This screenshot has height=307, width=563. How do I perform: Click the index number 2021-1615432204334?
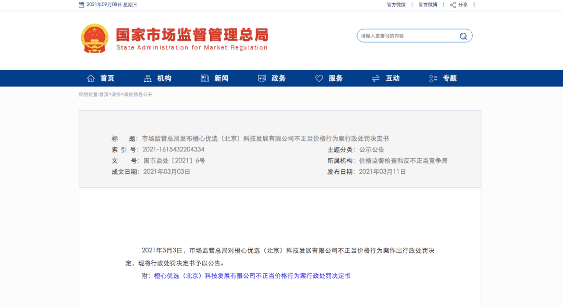click(x=174, y=149)
